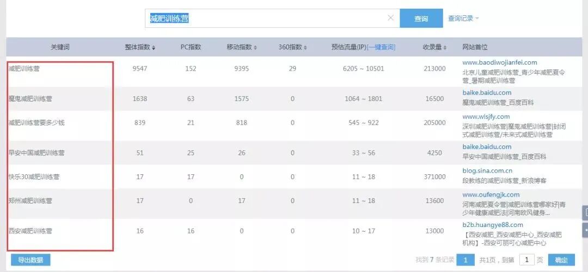Click estimated traffic 10 ~ 17
The width and height of the screenshot is (588, 272).
click(x=363, y=231)
